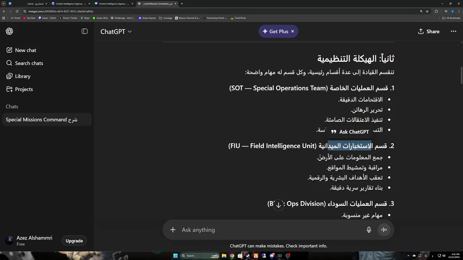Click the ChatGPT logo in the sidebar

(x=9, y=31)
